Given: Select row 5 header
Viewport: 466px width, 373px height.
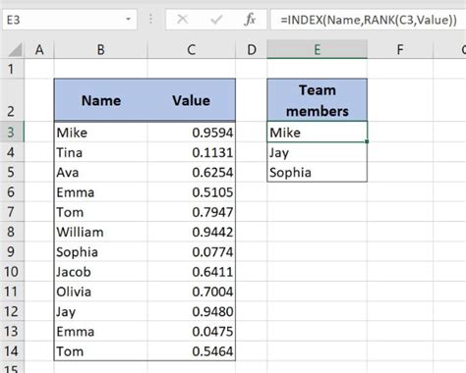Looking at the screenshot, I should [x=12, y=172].
